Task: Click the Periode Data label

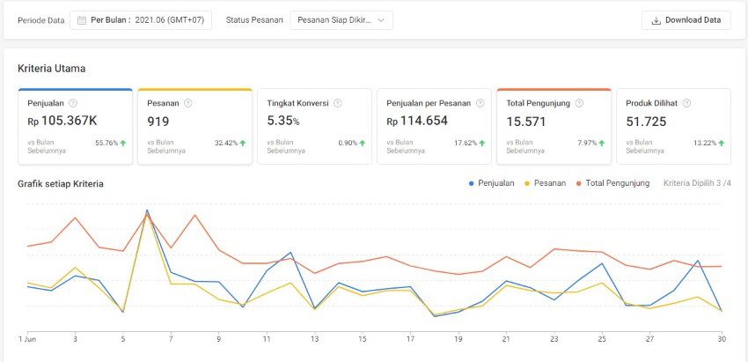Action: click(41, 20)
